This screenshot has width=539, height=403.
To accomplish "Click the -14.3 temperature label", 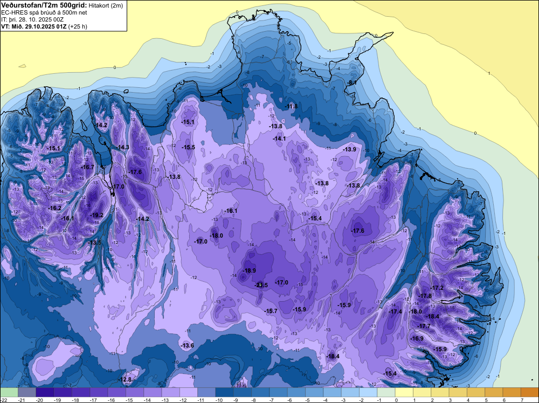I will coord(123,147).
